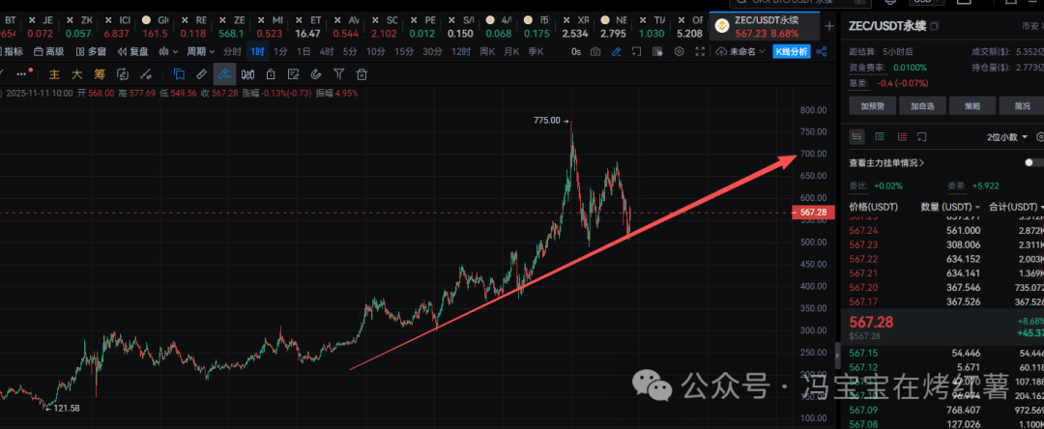Click the 加预警 button
Image resolution: width=1044 pixels, height=429 pixels.
[870, 105]
